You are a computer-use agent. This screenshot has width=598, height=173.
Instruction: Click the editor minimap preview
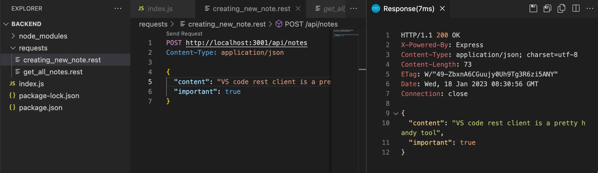(x=346, y=34)
